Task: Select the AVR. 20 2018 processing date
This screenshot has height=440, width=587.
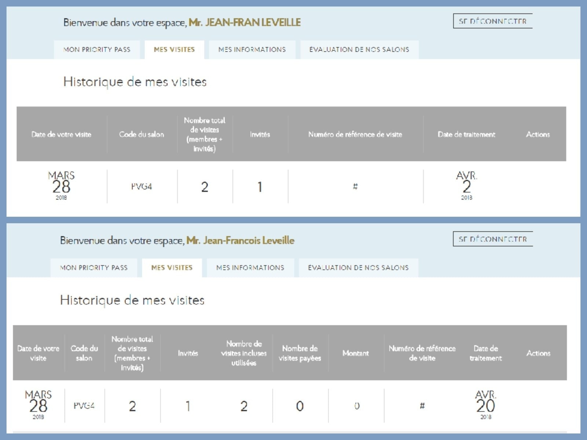Action: [485, 405]
